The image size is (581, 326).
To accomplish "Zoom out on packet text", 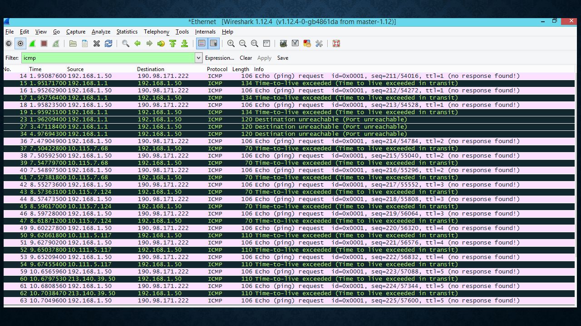I will coord(242,43).
